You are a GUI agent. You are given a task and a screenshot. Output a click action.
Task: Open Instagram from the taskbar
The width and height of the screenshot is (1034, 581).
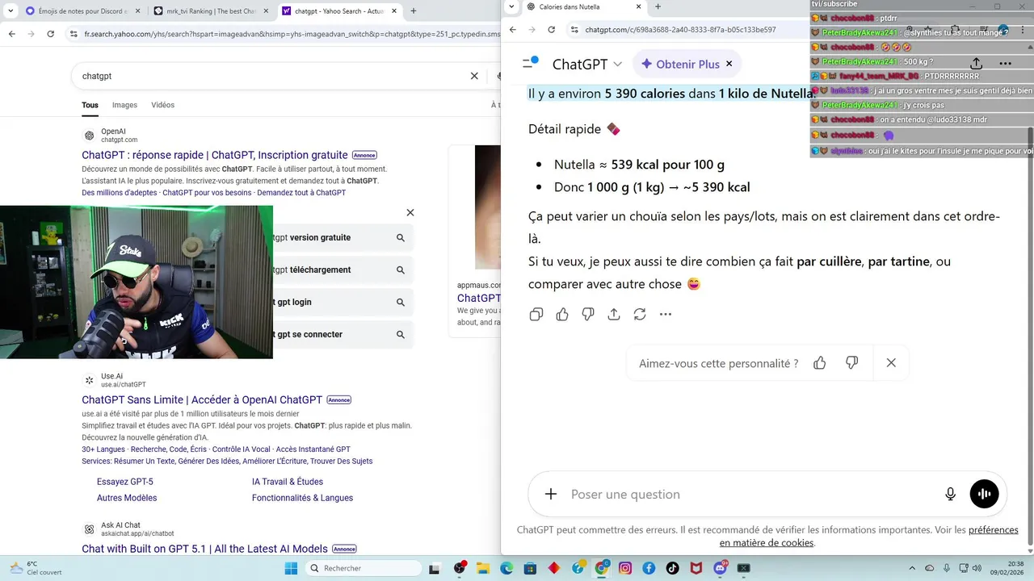625,568
